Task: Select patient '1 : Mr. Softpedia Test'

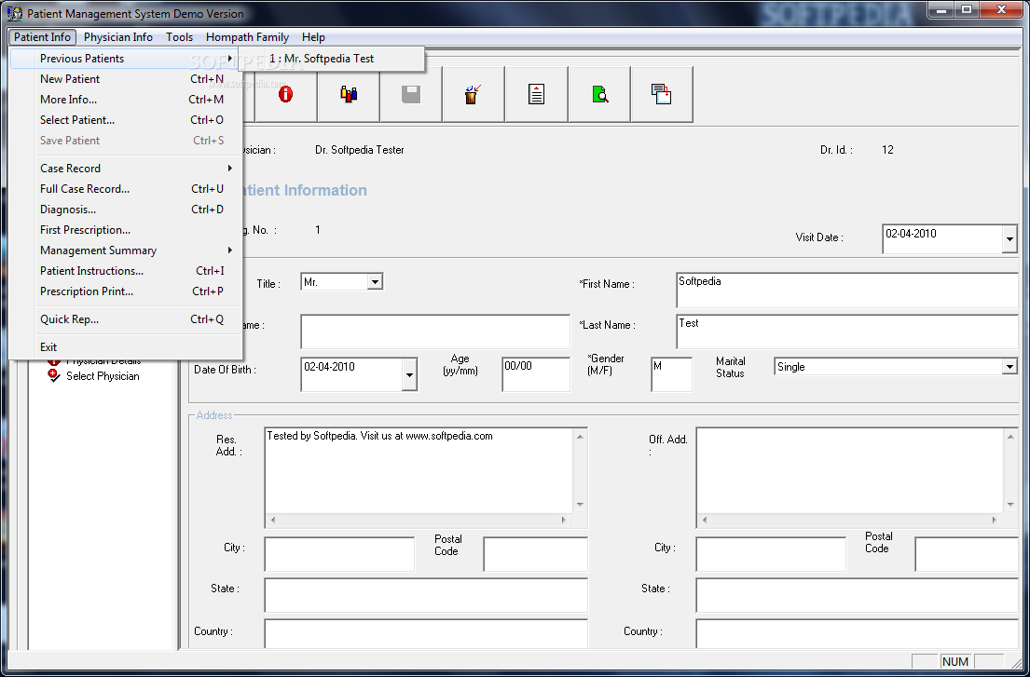Action: pyautogui.click(x=333, y=59)
